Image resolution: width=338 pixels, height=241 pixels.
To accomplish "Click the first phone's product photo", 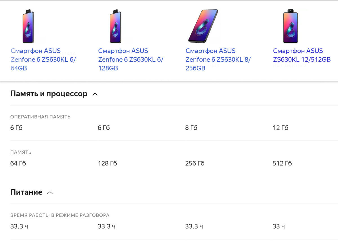I will 28,26.
